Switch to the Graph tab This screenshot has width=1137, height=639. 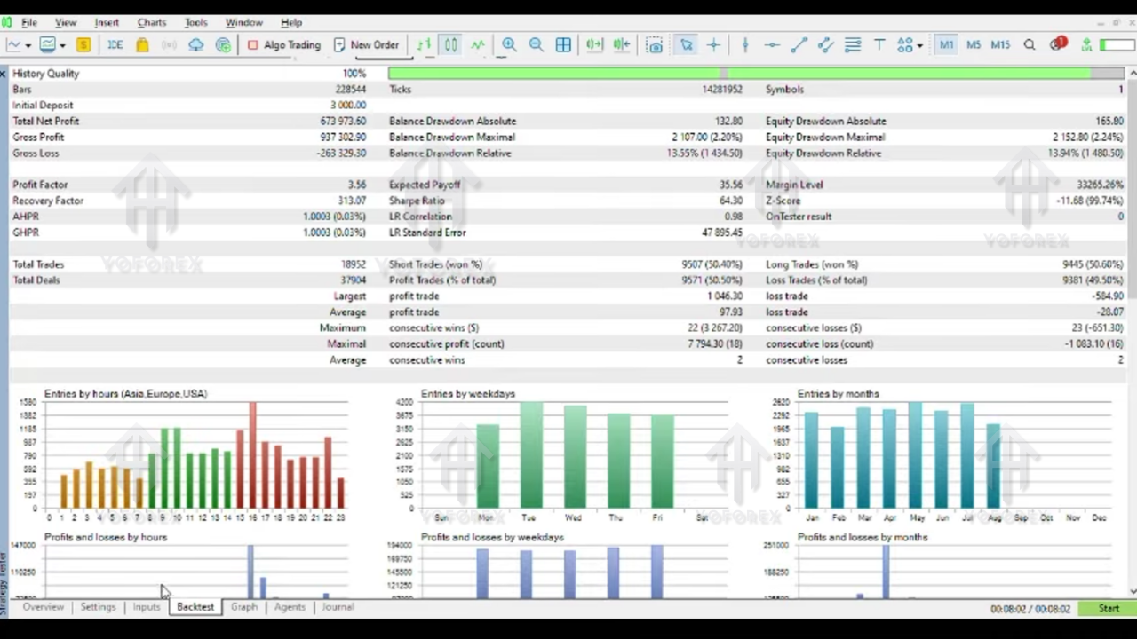click(x=243, y=607)
